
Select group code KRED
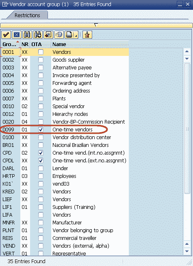[8, 191]
